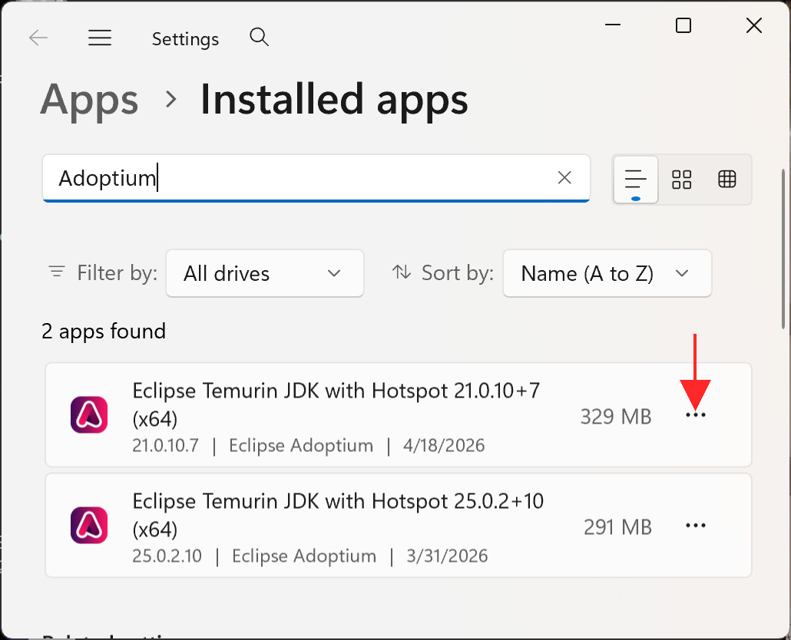Screen dimensions: 791x640
Task: Open the hamburger navigation menu
Action: pos(100,38)
